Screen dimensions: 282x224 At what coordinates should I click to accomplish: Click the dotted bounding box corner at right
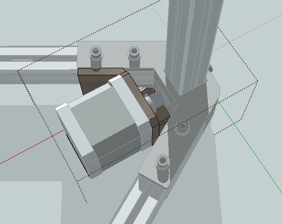click(x=258, y=81)
